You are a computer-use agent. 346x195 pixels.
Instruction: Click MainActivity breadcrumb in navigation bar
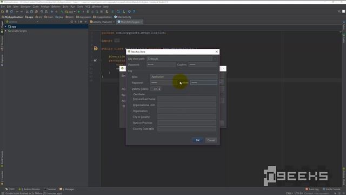pos(123,17)
